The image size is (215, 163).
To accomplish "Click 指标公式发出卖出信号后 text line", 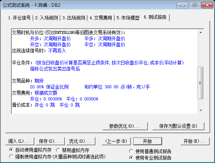I will pos(55,69).
